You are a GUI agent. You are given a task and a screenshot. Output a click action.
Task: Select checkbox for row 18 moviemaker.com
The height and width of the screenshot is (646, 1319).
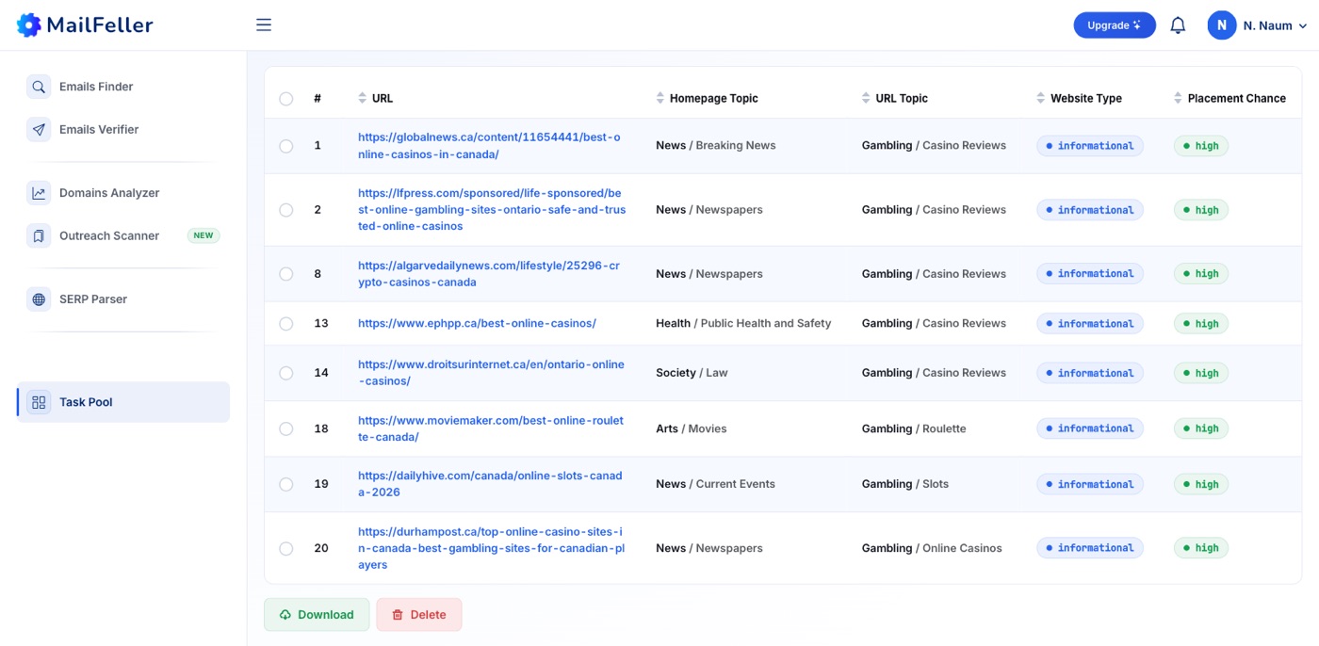(286, 428)
